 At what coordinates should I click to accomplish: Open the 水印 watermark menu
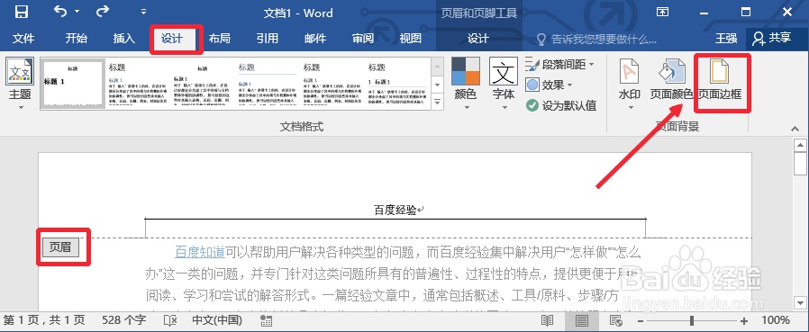pyautogui.click(x=629, y=84)
